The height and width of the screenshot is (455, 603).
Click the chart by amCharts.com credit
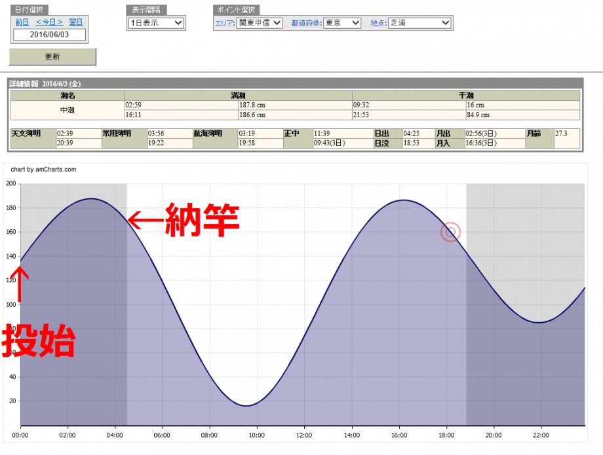point(43,170)
